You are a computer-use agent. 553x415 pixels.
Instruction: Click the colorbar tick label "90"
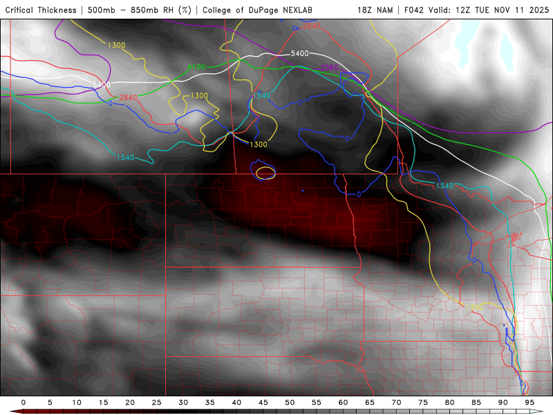[503, 403]
